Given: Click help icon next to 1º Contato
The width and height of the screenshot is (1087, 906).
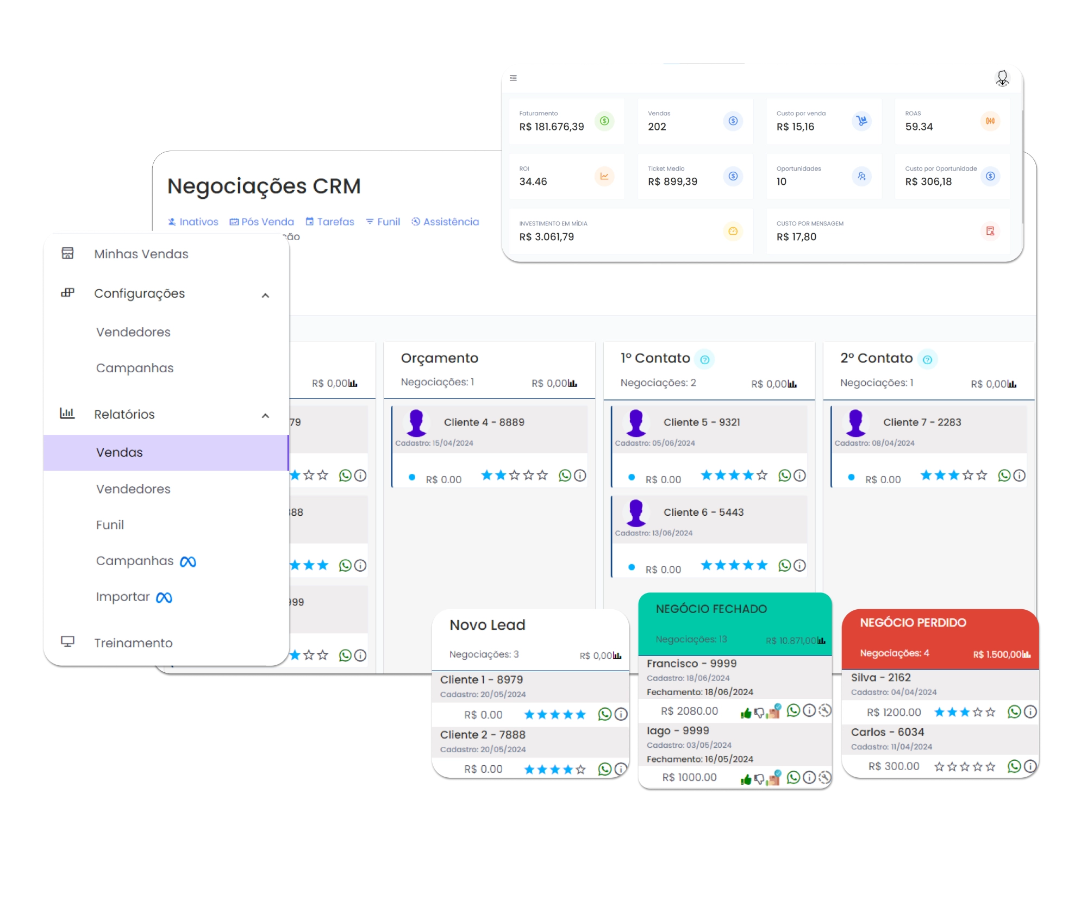Looking at the screenshot, I should tap(705, 360).
